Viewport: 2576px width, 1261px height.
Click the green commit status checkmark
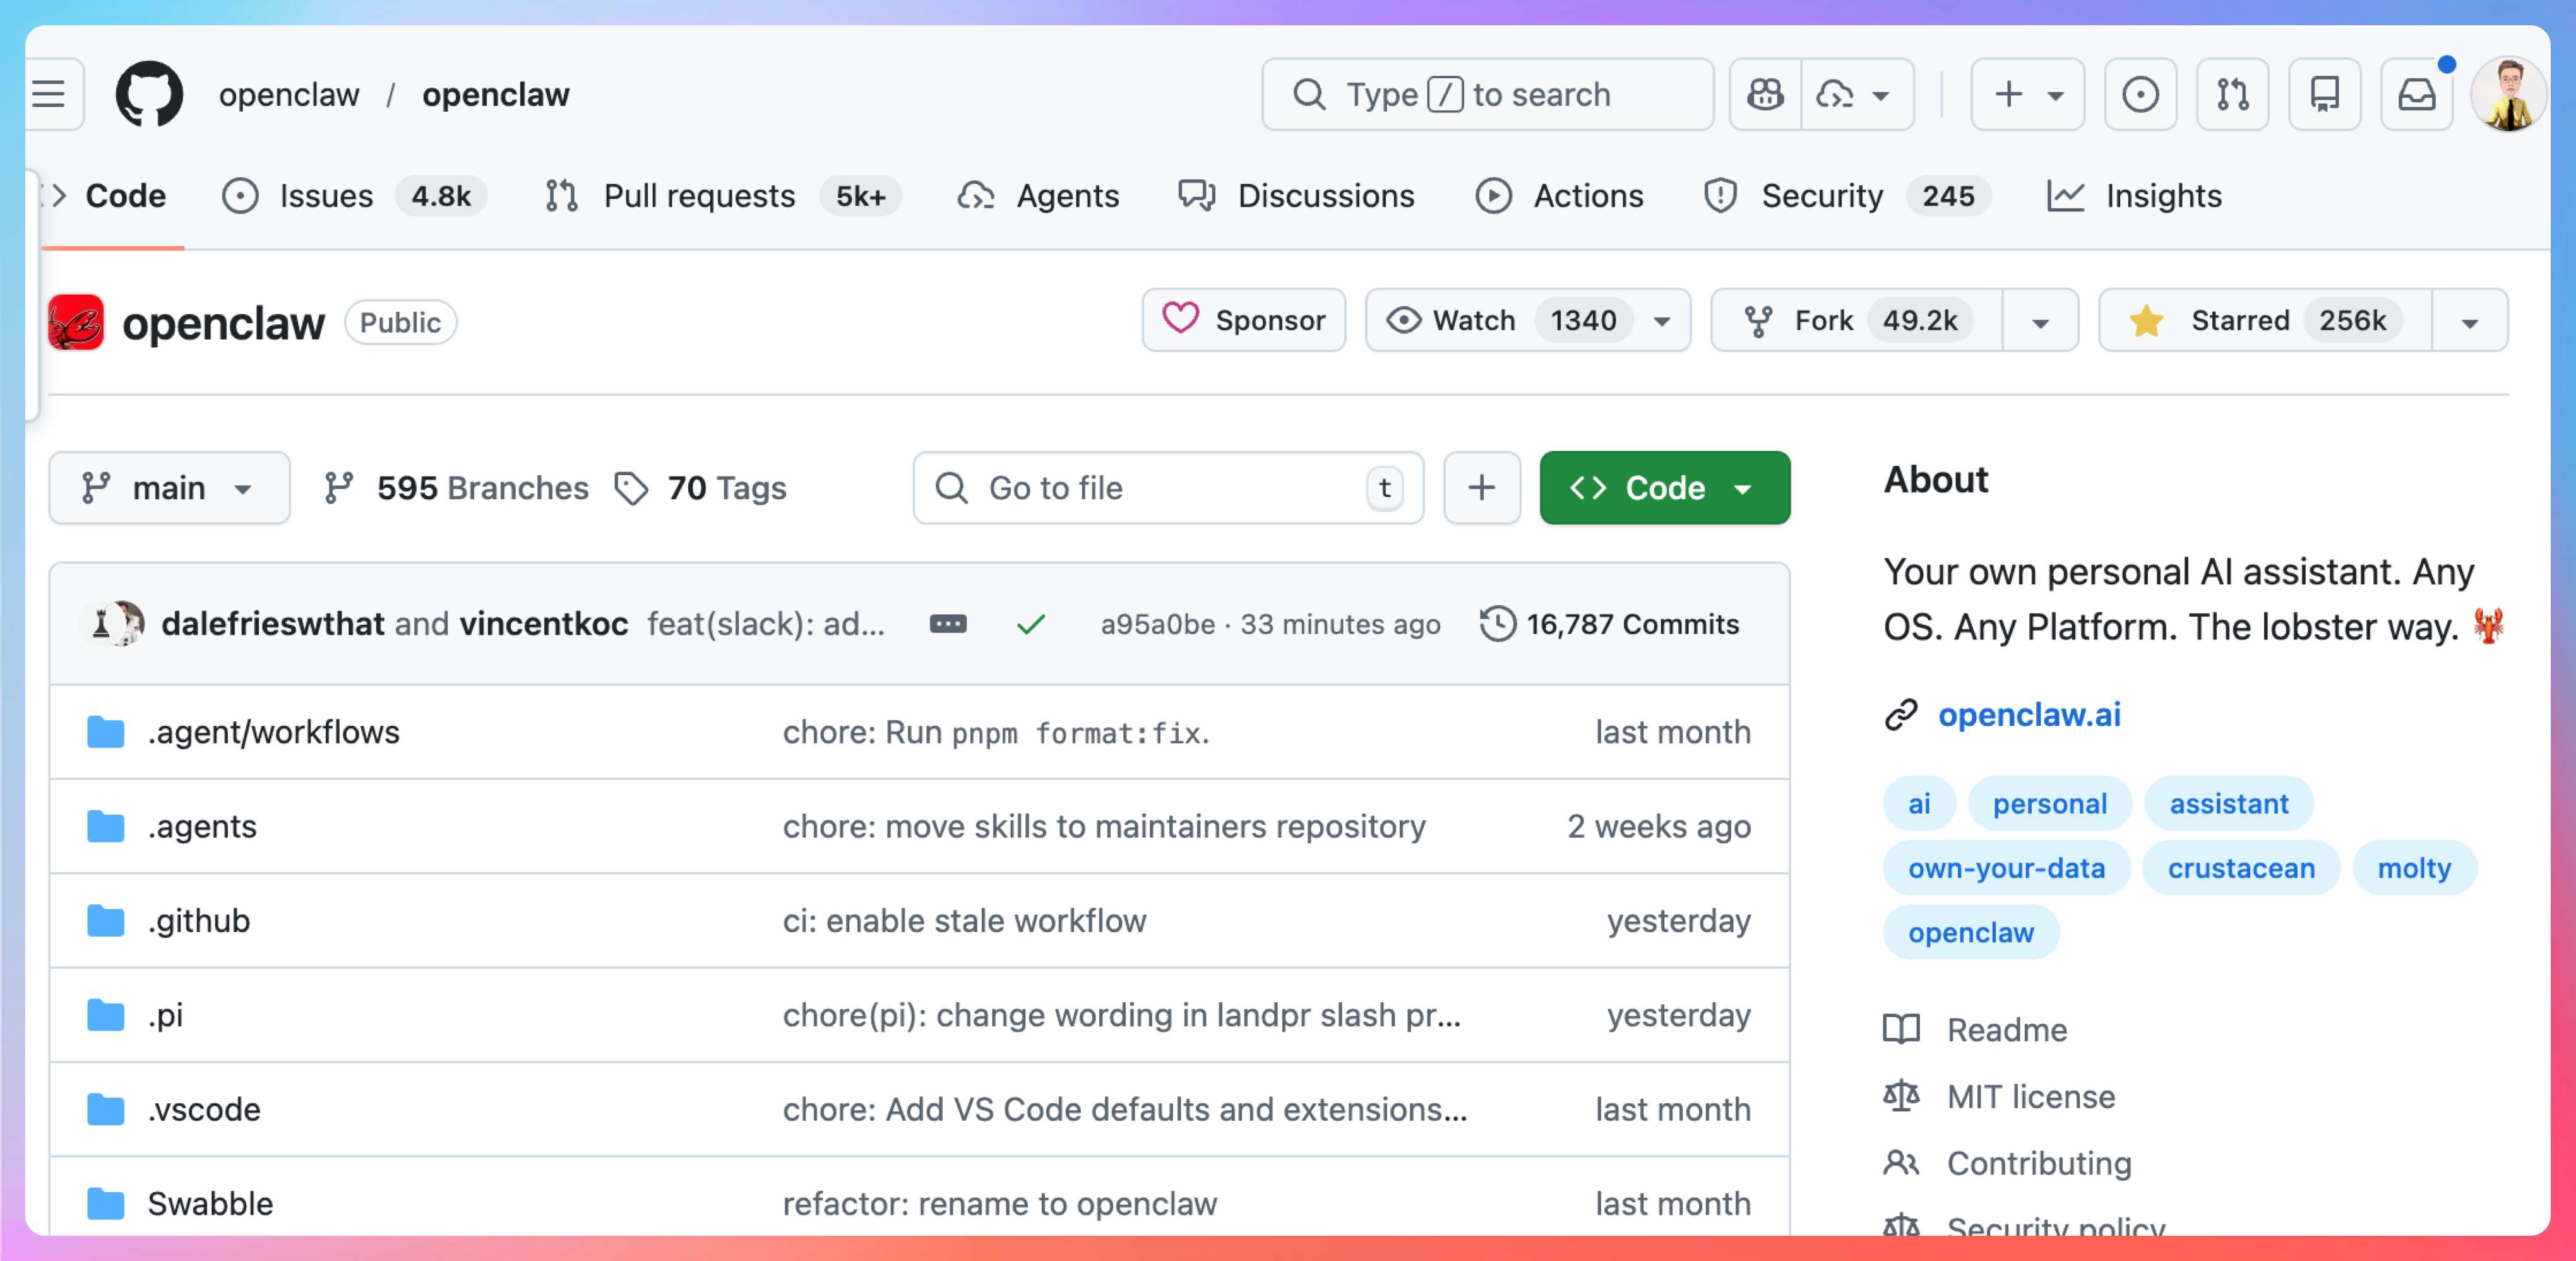point(1030,625)
